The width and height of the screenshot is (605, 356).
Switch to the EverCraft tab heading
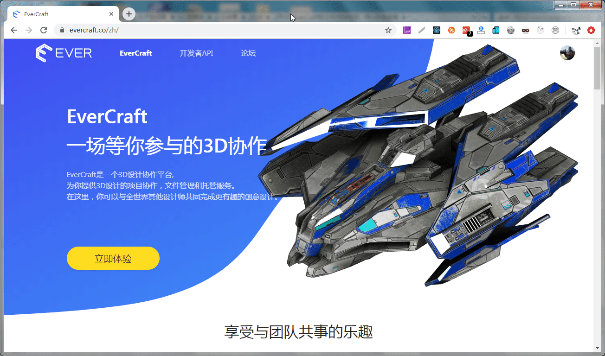[x=135, y=53]
